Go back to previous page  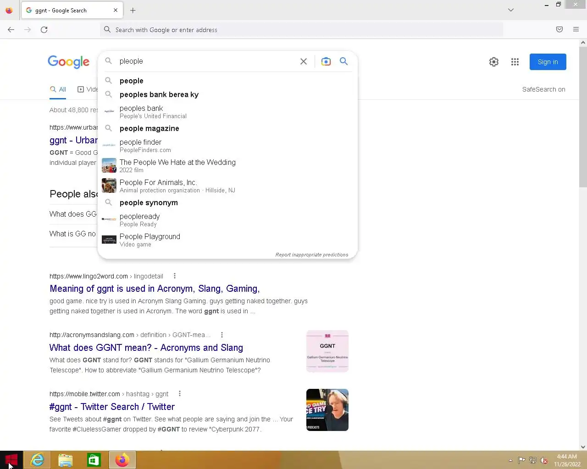click(x=11, y=30)
